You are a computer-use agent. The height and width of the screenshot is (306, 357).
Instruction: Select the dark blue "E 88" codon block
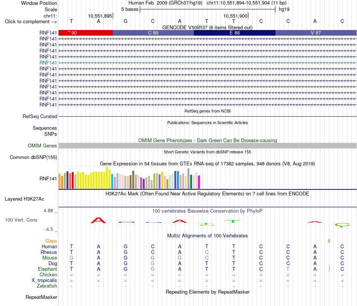click(234, 33)
